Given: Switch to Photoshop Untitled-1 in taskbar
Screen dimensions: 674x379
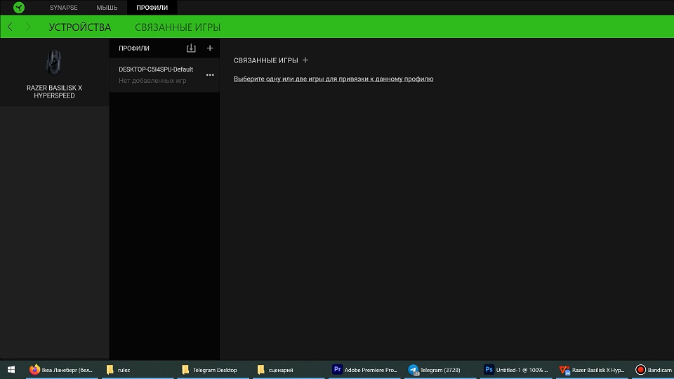Looking at the screenshot, I should point(516,370).
